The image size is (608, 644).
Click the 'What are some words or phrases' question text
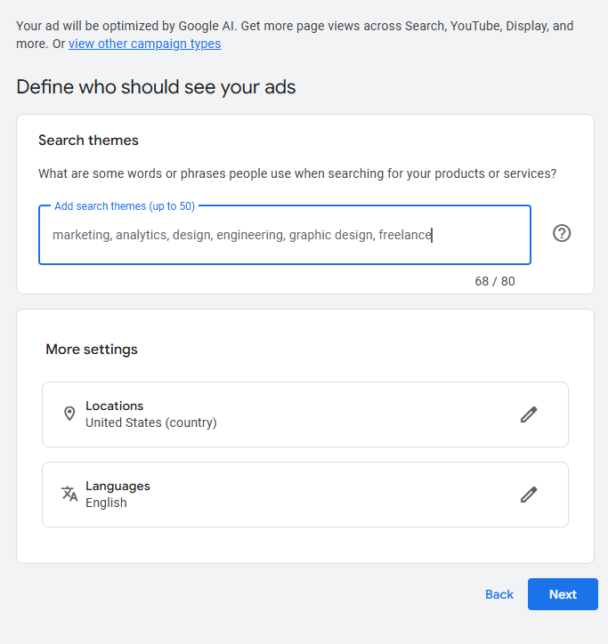[297, 173]
